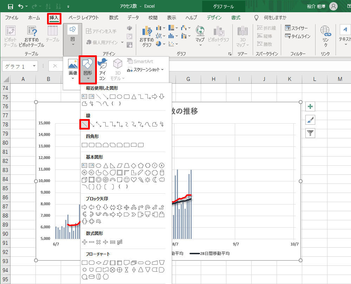This screenshot has width=351, height=284.
Task: Open the ファイル tab
Action: point(12,18)
